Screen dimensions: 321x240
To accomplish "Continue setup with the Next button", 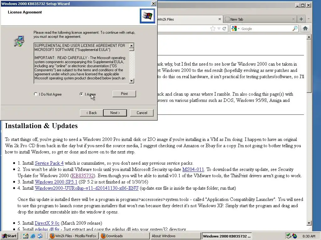I will click(115, 112).
